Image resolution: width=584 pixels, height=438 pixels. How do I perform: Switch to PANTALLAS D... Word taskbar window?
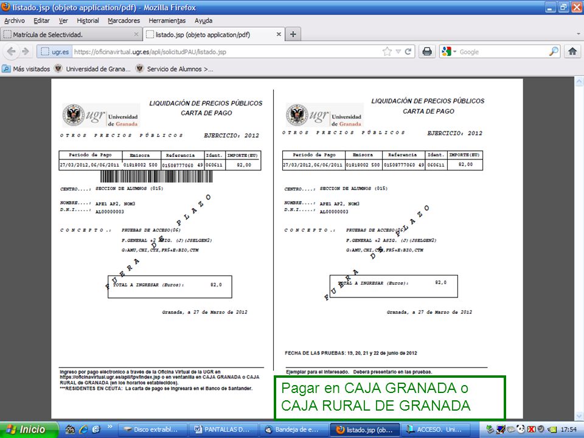click(223, 429)
